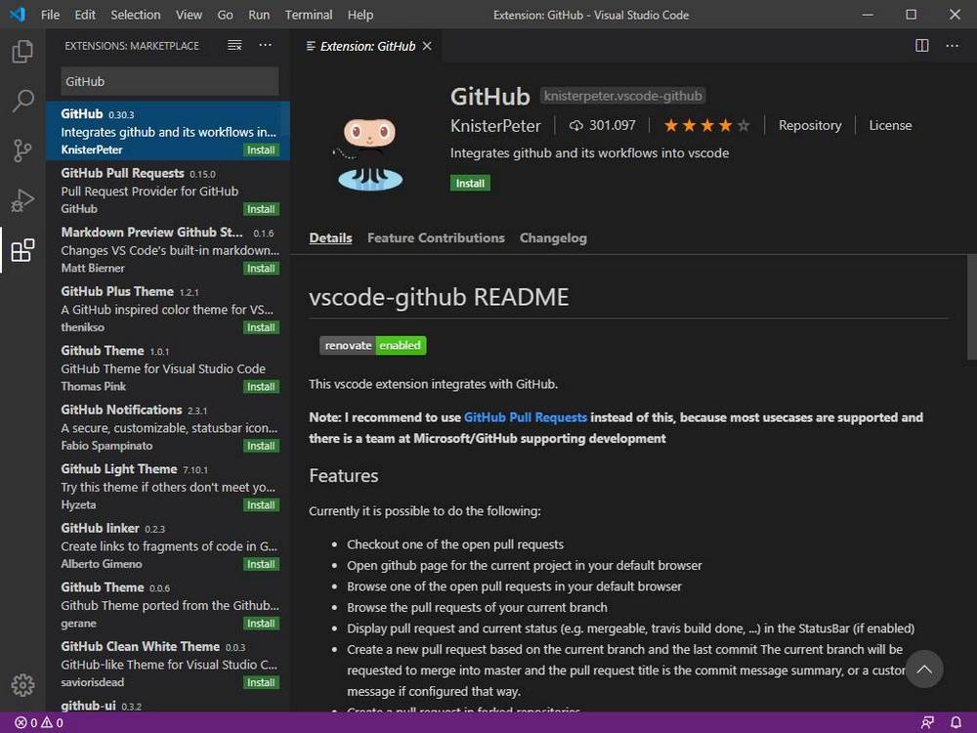
Task: Open the Selection menu
Action: tap(135, 15)
